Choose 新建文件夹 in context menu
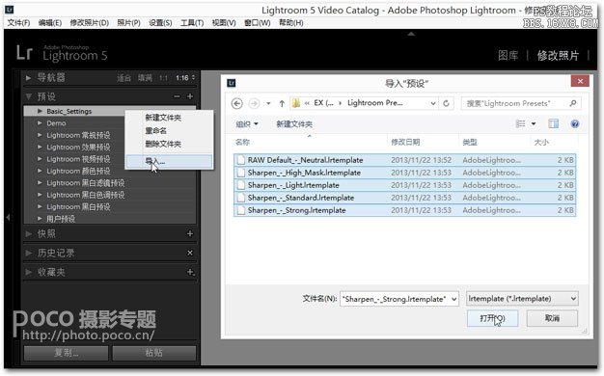 163,118
